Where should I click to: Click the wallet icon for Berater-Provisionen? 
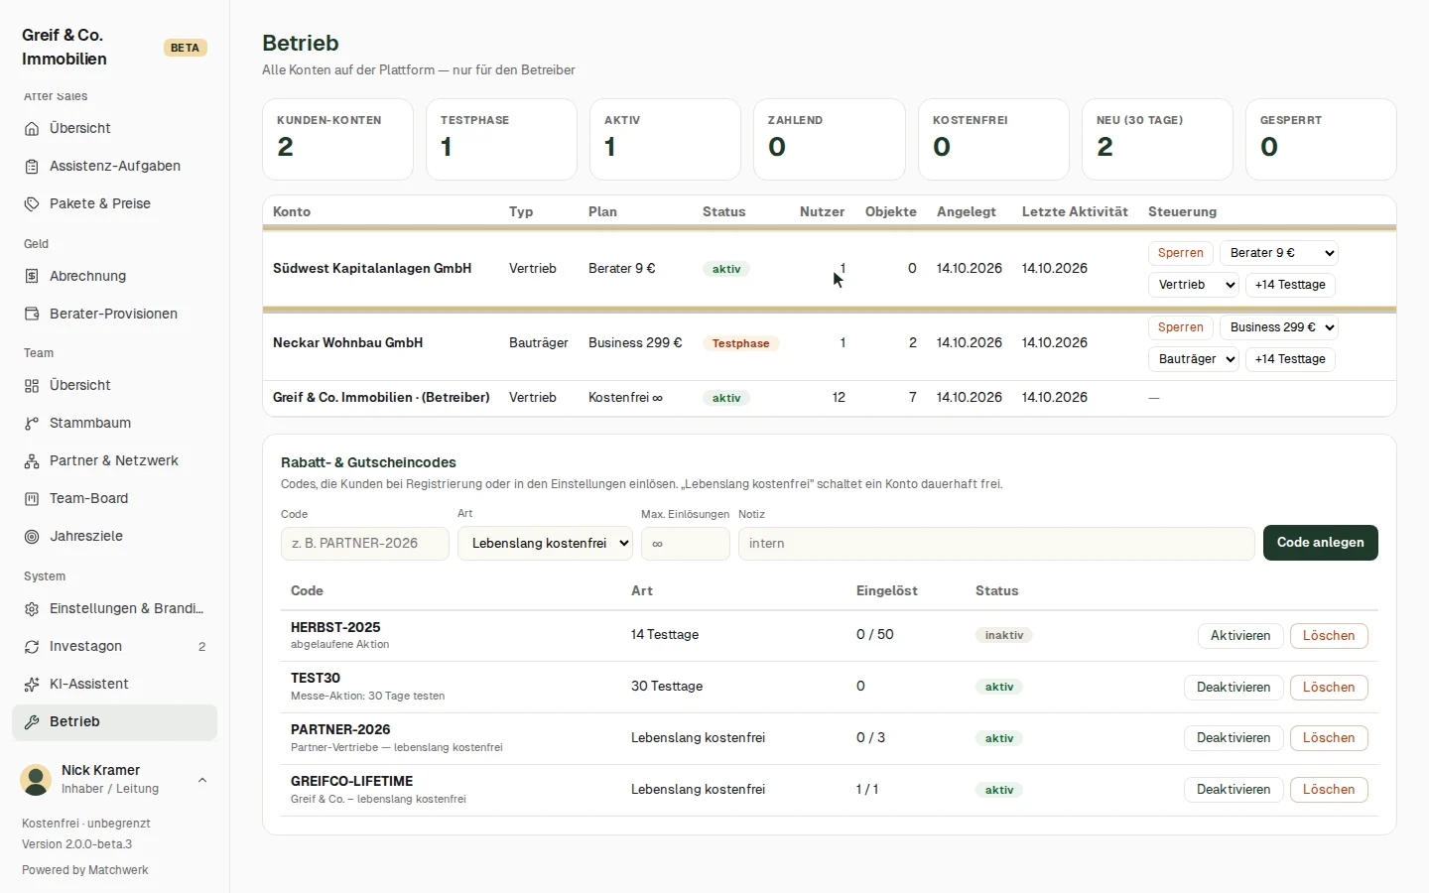pyautogui.click(x=32, y=315)
